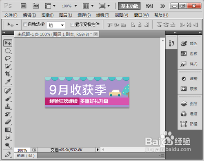Image resolution: width=204 pixels, height=161 pixels.
Task: Launch Mini Bridge with the Mb icon
Action: (x=36, y=6)
